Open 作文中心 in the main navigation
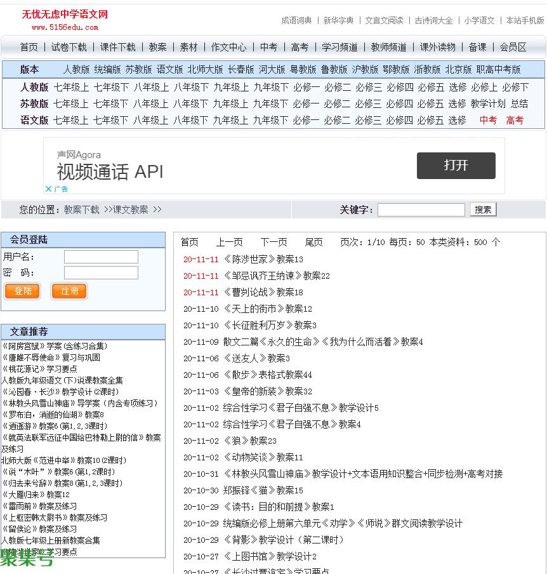Image resolution: width=547 pixels, height=574 pixels. (228, 47)
